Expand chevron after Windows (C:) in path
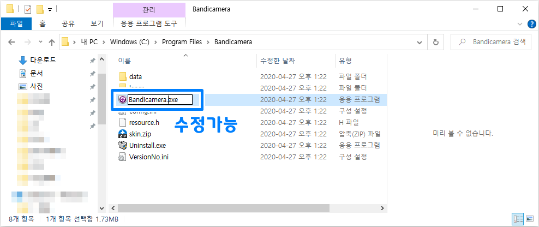This screenshot has width=539, height=227. [x=155, y=42]
